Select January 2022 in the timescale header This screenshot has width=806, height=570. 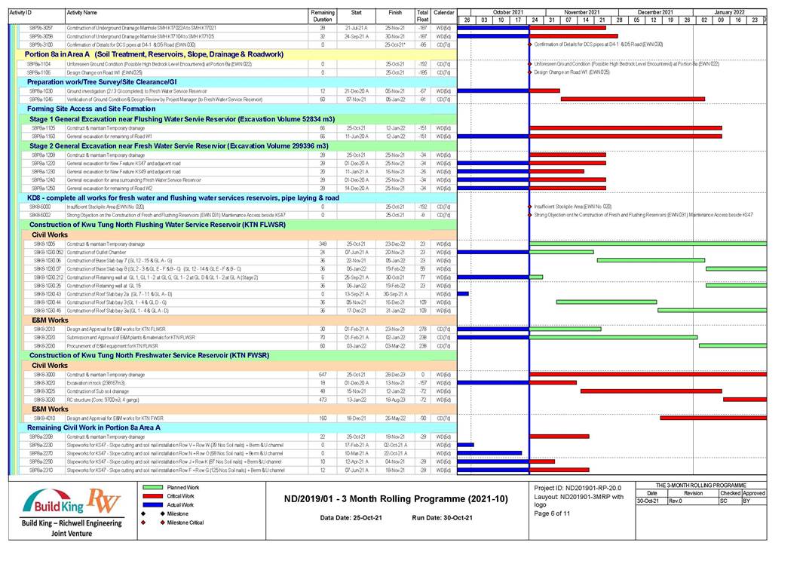pyautogui.click(x=729, y=12)
